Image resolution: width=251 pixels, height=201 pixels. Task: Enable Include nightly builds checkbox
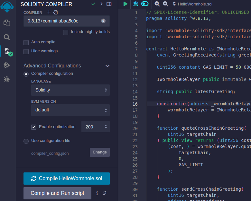click(66, 32)
